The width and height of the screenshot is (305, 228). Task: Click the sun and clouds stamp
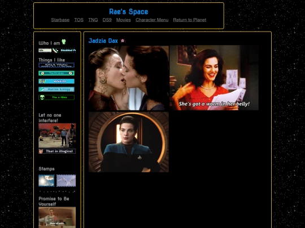pyautogui.click(x=46, y=181)
